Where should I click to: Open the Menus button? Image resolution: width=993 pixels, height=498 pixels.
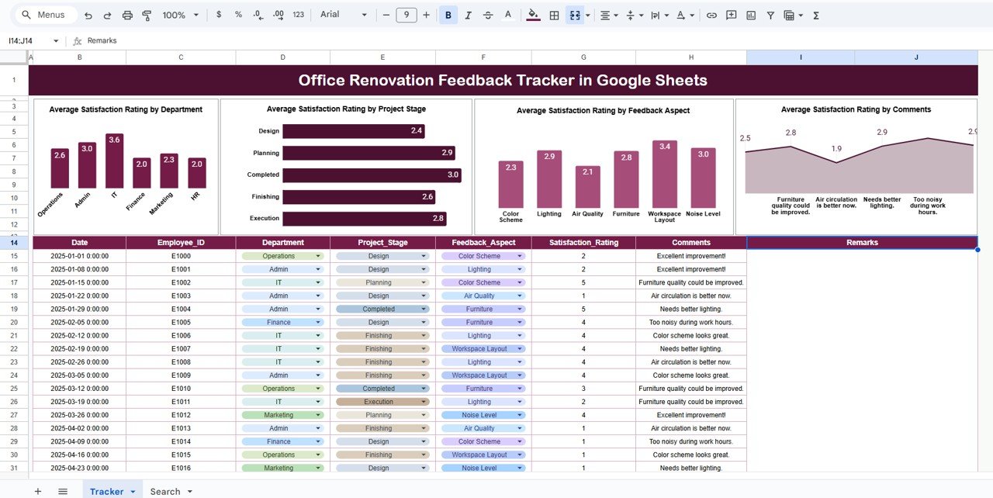[x=44, y=14]
